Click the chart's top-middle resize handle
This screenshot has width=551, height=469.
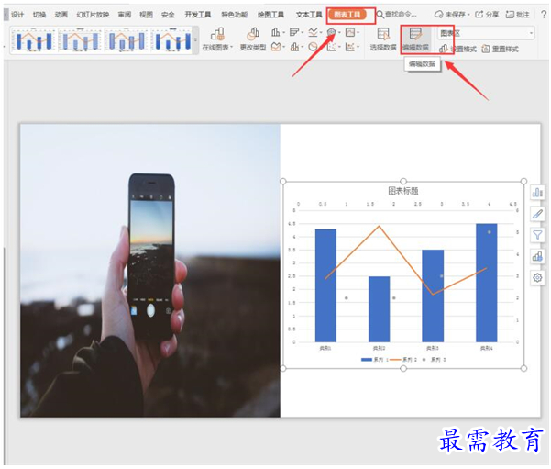pyautogui.click(x=403, y=181)
